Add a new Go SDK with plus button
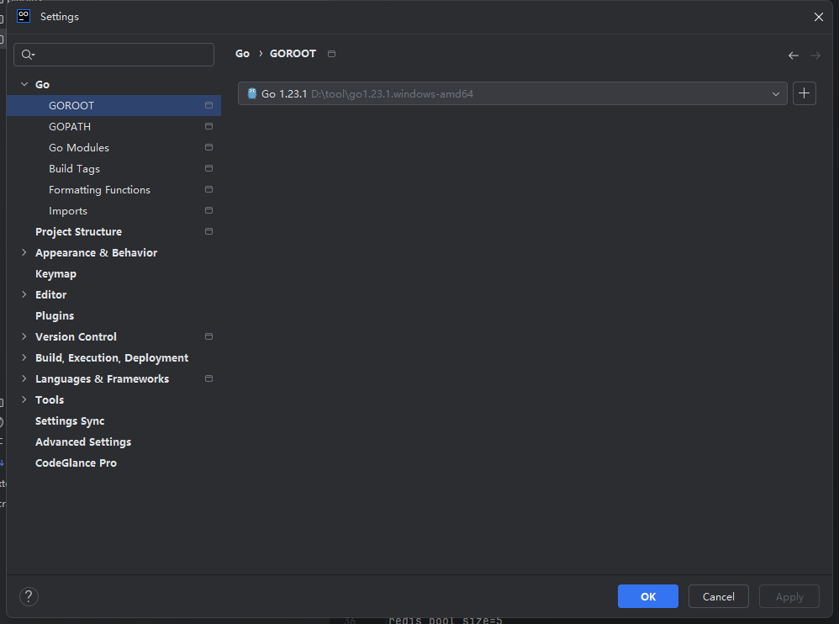839x624 pixels. point(804,93)
